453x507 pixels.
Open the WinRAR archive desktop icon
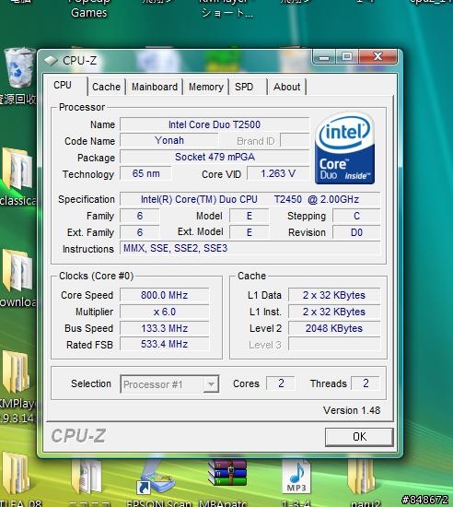click(x=228, y=473)
